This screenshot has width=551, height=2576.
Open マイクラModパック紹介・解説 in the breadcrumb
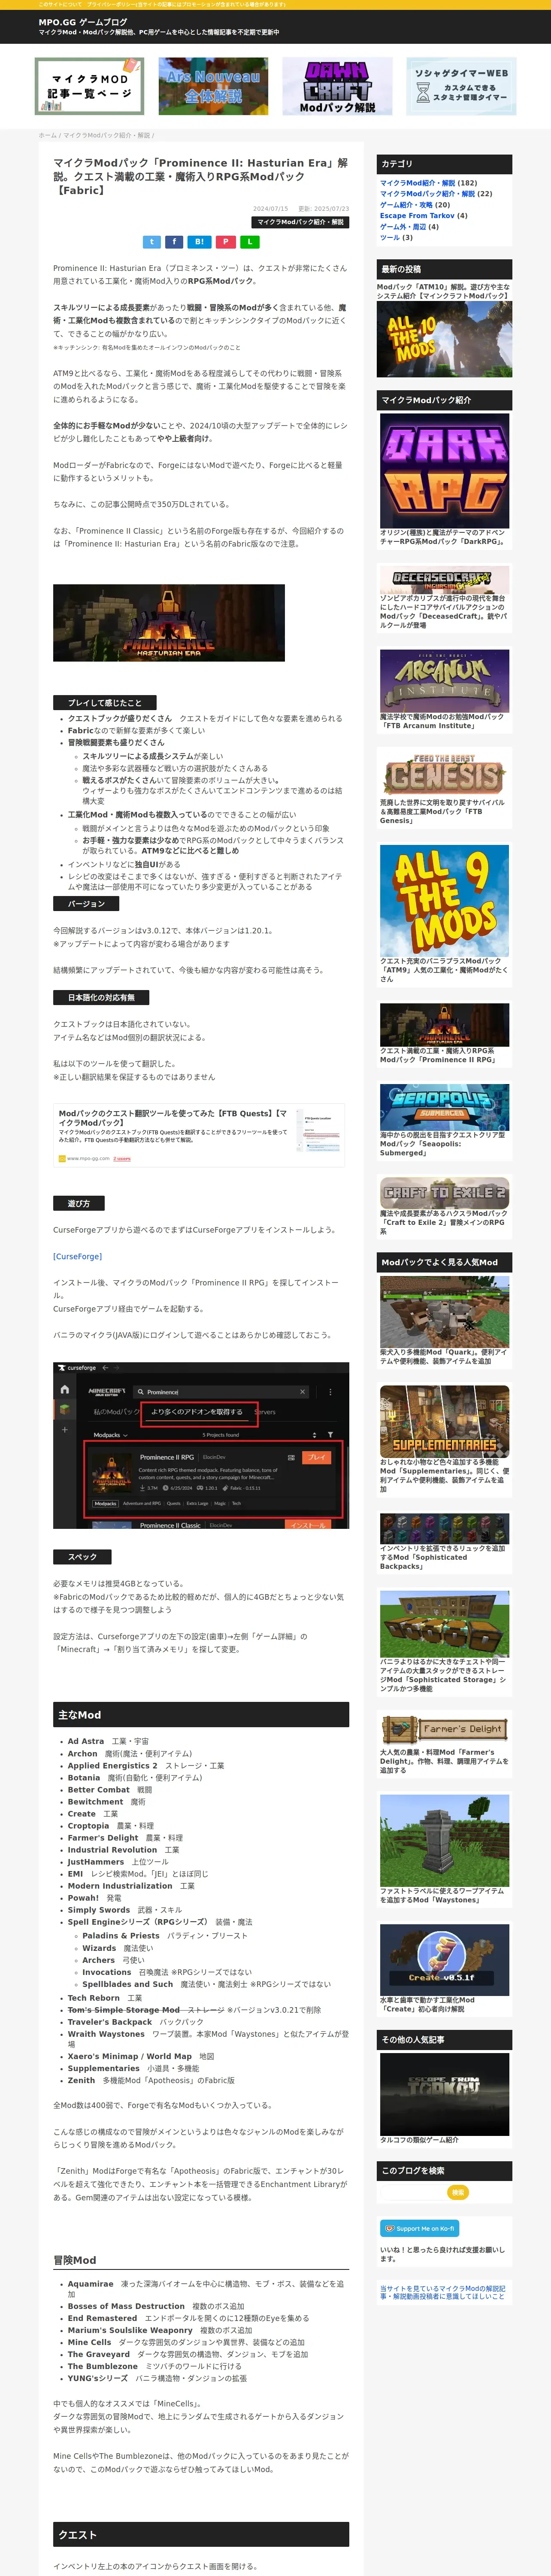[107, 135]
